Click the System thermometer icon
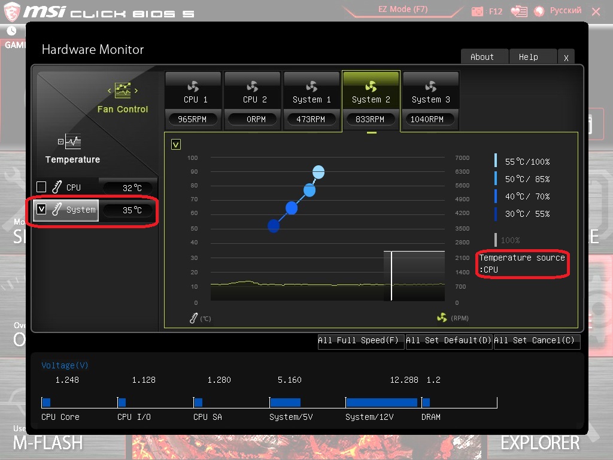 (x=57, y=209)
